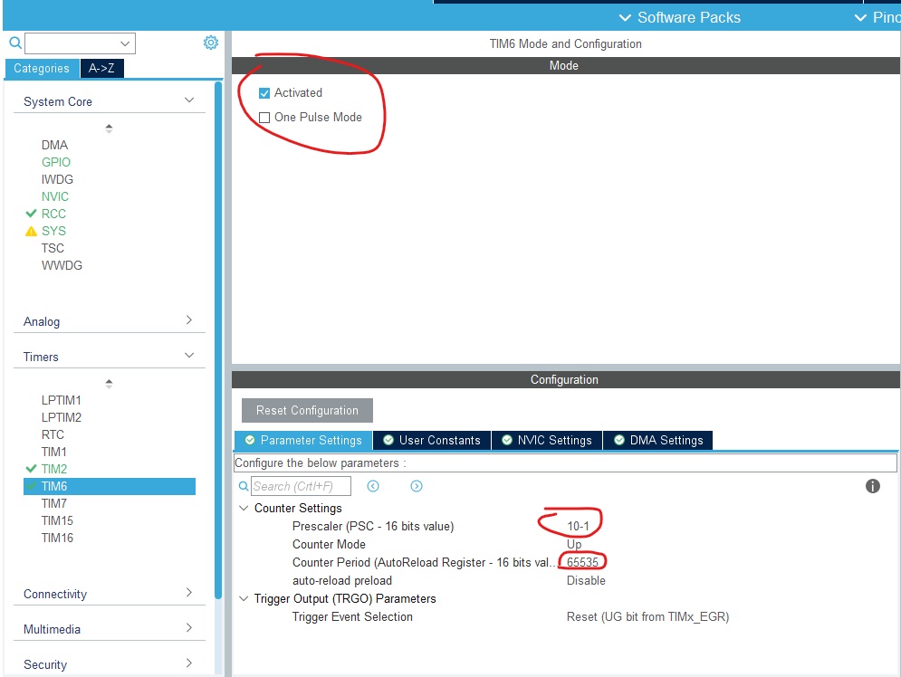Screen dimensions: 901x677
Task: Click the green check icon beside RCC
Action: [31, 214]
